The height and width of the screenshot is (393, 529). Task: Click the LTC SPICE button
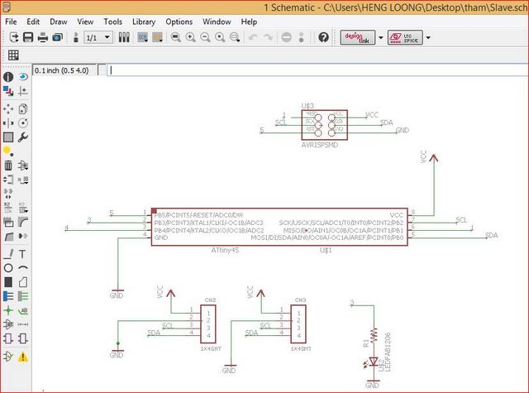click(405, 37)
